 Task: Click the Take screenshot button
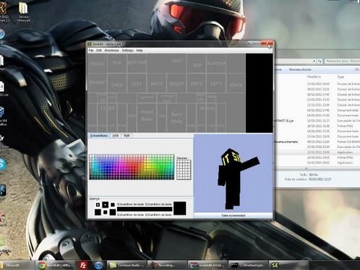(233, 215)
